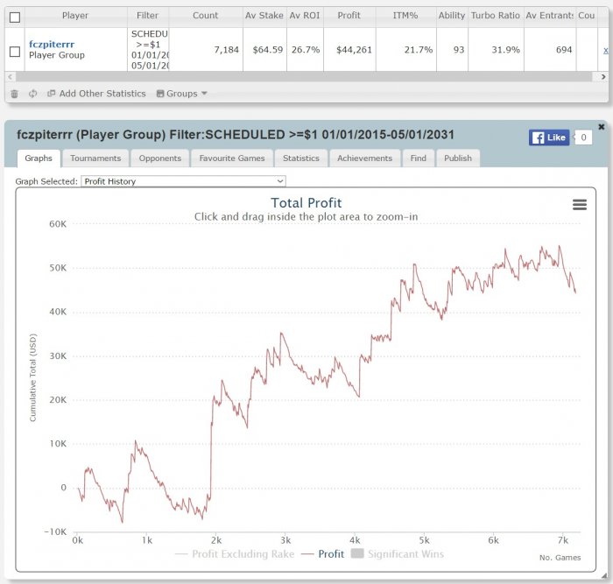
Task: Click scroll-left arrow on table scrollbar
Action: coord(10,77)
